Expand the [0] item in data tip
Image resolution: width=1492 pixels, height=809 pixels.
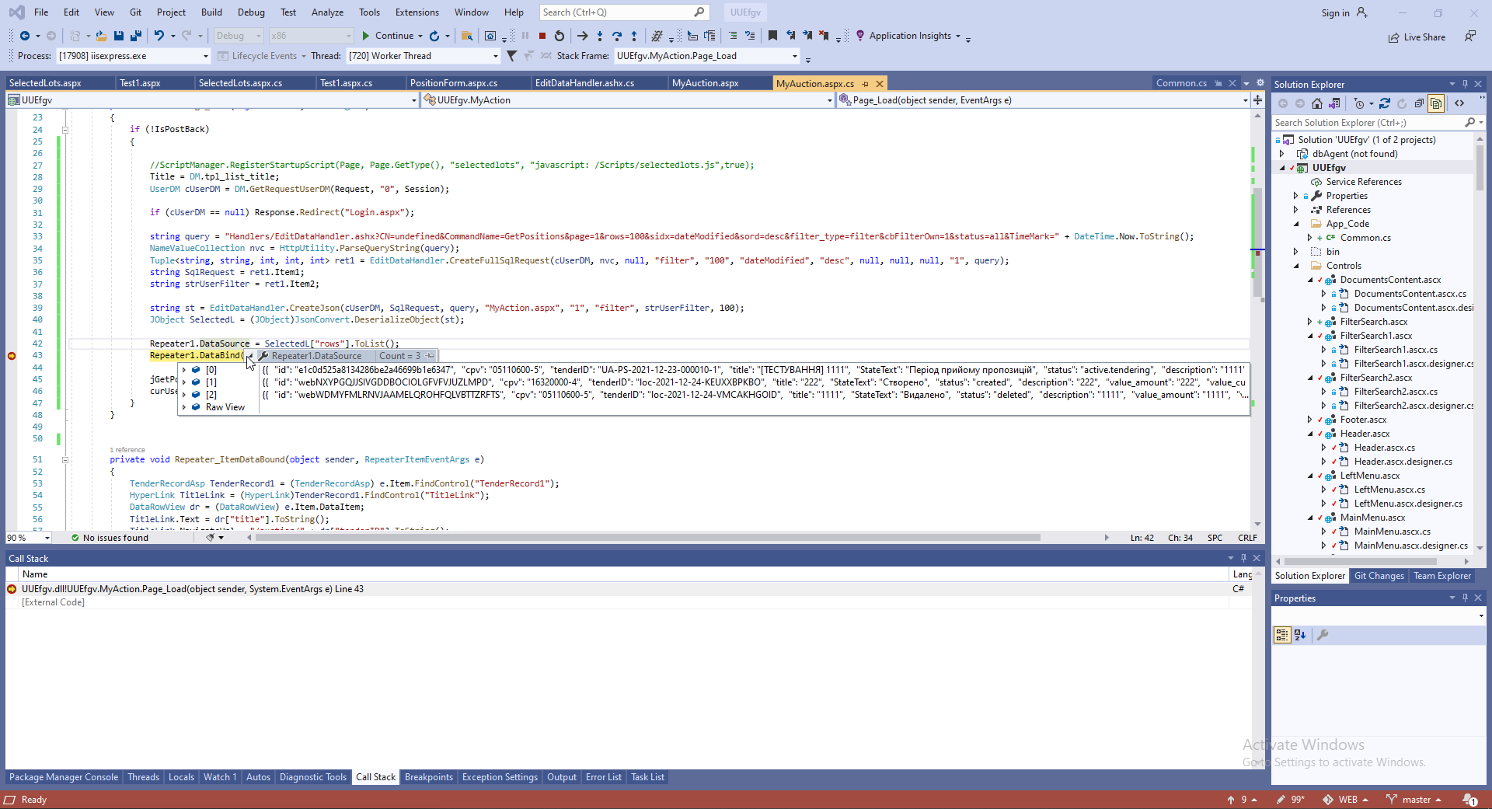tap(184, 370)
